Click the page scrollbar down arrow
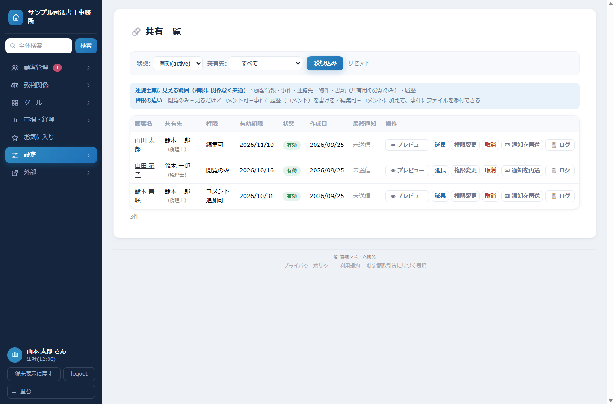Screen dimensions: 614x404 (610, 400)
